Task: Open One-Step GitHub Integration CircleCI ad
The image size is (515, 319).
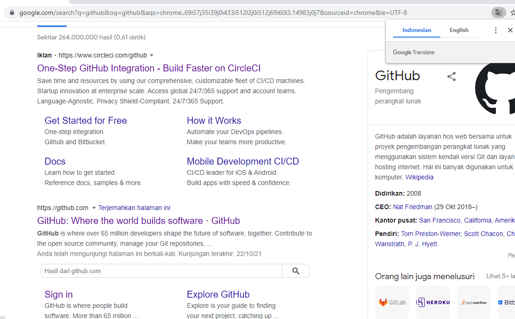Action: pos(149,68)
